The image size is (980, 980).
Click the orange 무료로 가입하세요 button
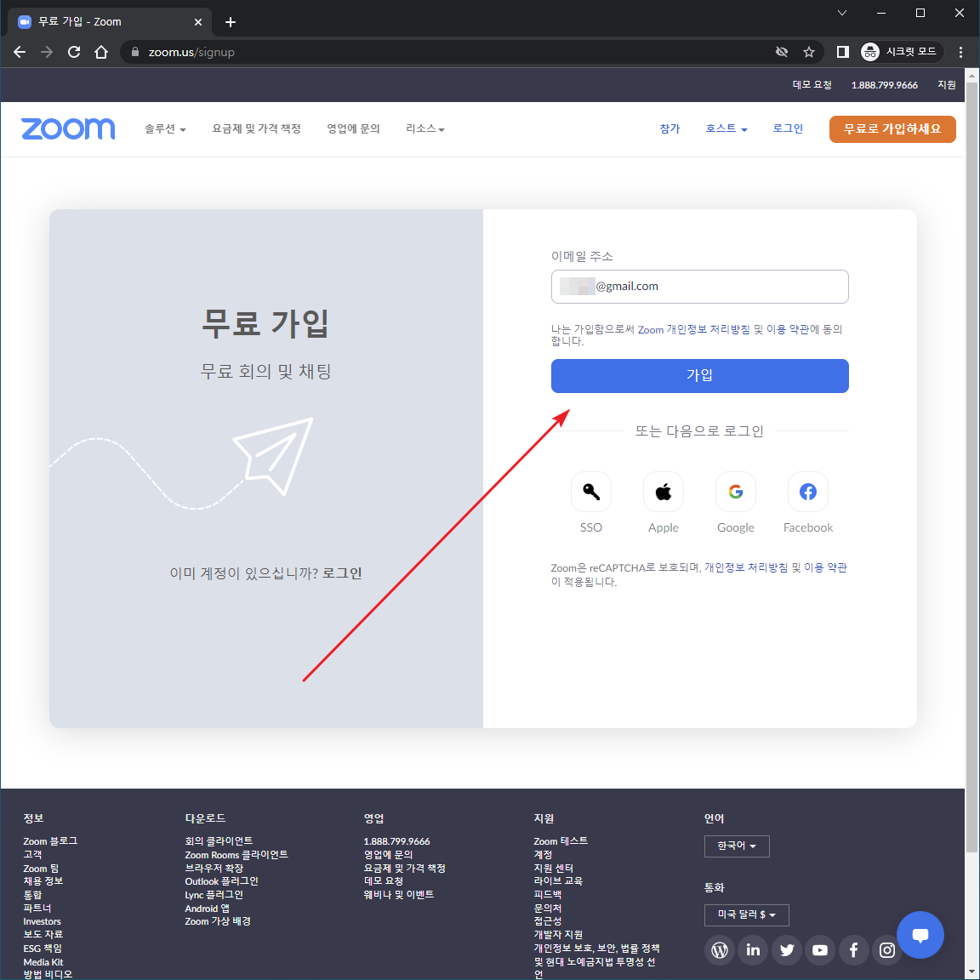(892, 128)
